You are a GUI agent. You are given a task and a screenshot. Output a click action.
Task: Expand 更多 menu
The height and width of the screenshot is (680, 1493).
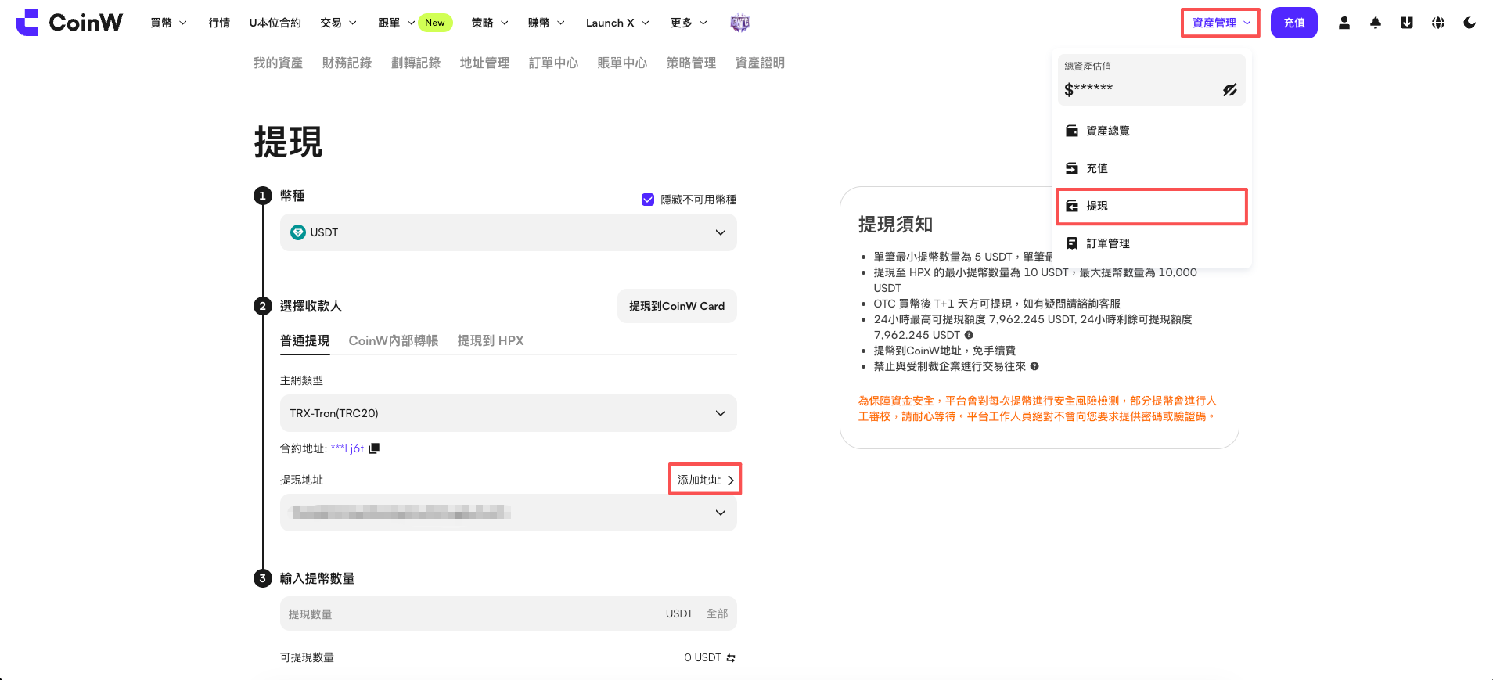tap(689, 23)
